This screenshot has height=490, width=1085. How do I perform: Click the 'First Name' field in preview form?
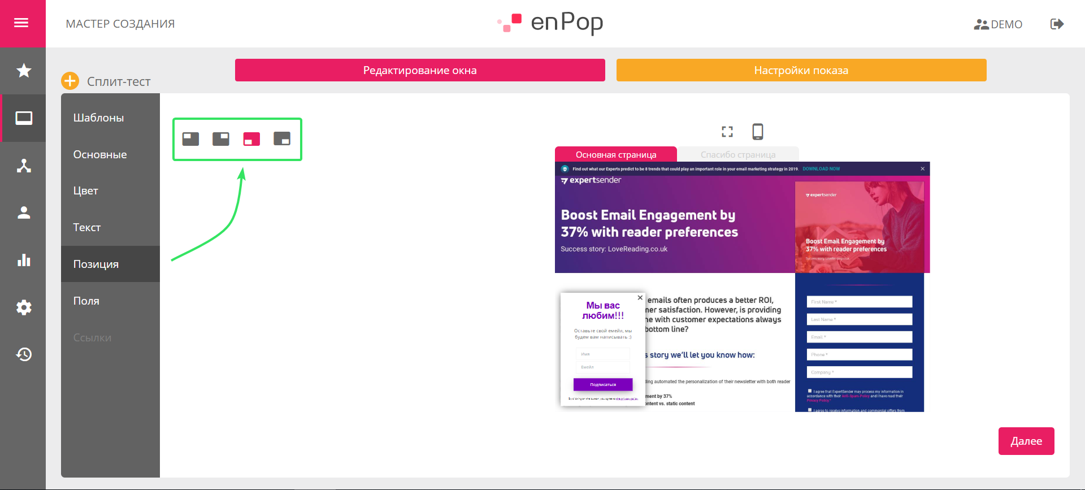click(x=860, y=302)
